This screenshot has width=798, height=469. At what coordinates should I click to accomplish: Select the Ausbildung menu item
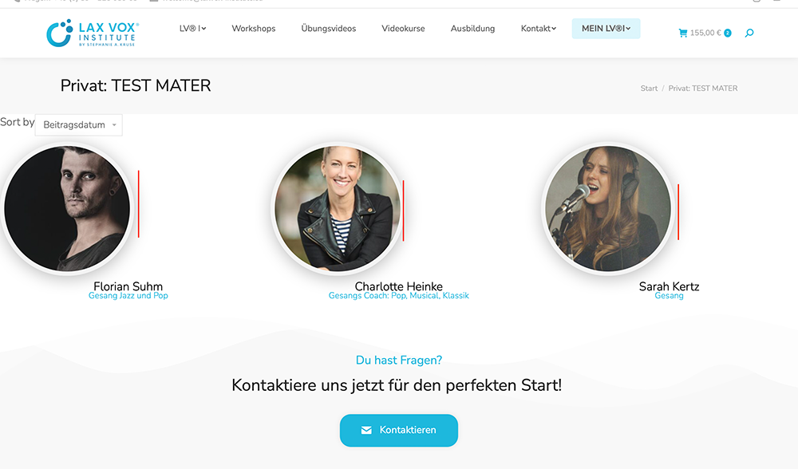coord(472,29)
